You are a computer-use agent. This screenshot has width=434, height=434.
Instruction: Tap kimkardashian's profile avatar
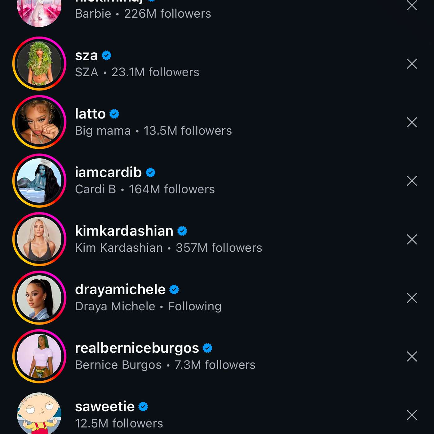[39, 239]
